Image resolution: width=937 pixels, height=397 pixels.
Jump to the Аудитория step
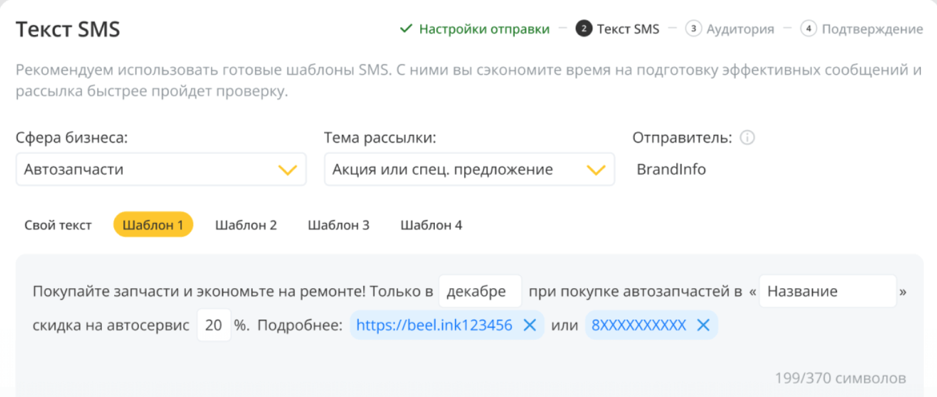pyautogui.click(x=740, y=29)
